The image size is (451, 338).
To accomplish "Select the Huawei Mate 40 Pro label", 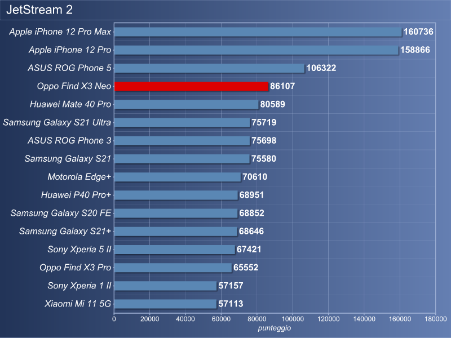I will (x=70, y=104).
